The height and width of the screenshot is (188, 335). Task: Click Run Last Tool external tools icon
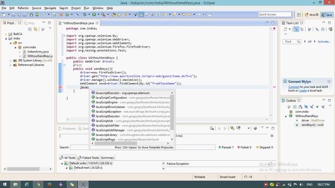(x=104, y=15)
